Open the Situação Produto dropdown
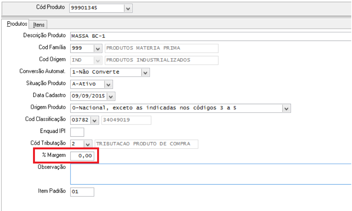This screenshot has height=211, width=352. coord(109,84)
